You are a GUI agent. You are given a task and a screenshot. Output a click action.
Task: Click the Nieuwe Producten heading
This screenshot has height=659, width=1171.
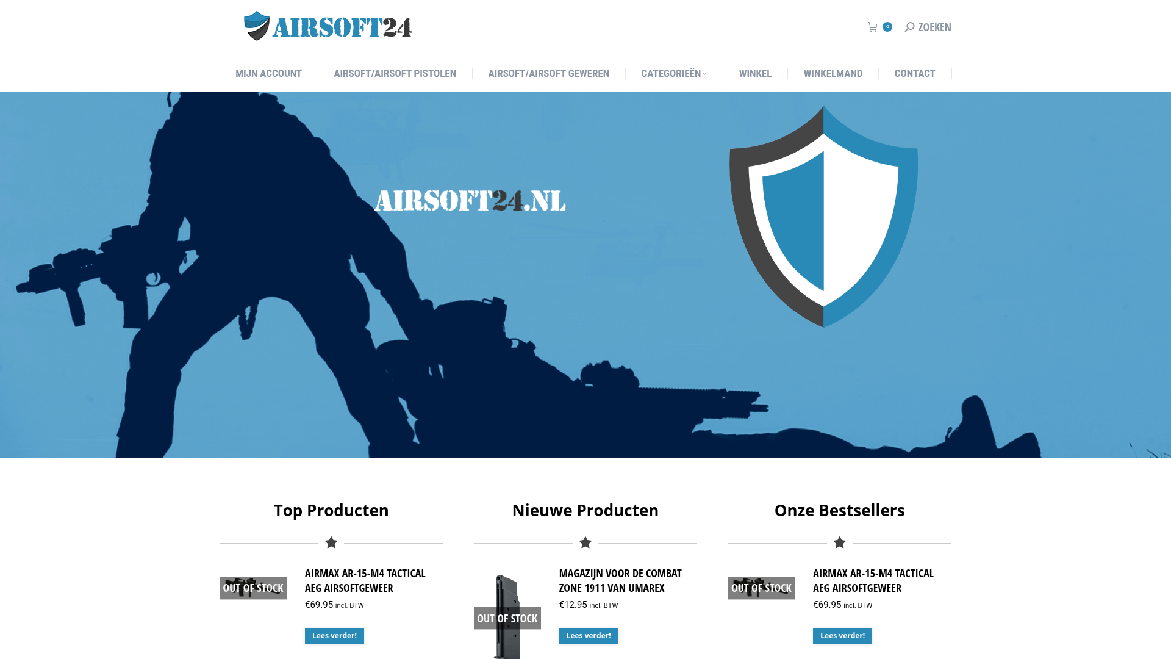coord(585,510)
